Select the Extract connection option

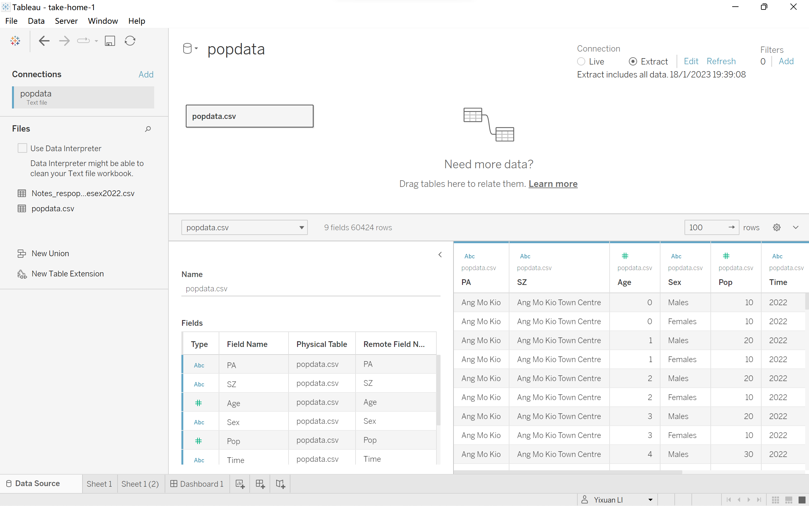pyautogui.click(x=633, y=62)
